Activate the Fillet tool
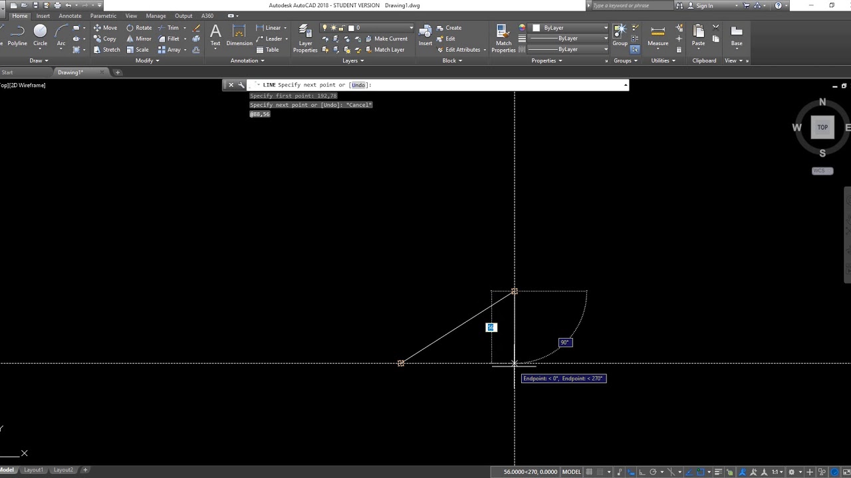This screenshot has width=851, height=478. [169, 39]
